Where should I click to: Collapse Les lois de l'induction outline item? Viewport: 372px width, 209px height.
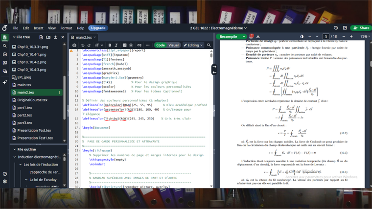tap(21, 164)
